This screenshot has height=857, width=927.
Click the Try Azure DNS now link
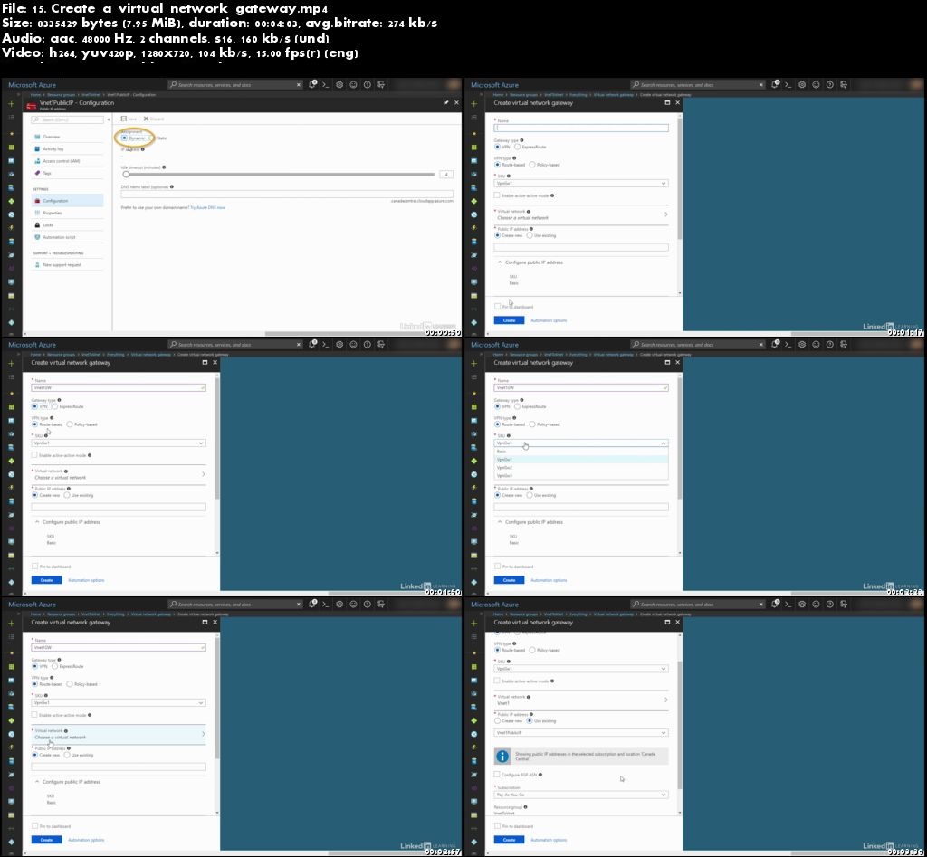coord(207,207)
